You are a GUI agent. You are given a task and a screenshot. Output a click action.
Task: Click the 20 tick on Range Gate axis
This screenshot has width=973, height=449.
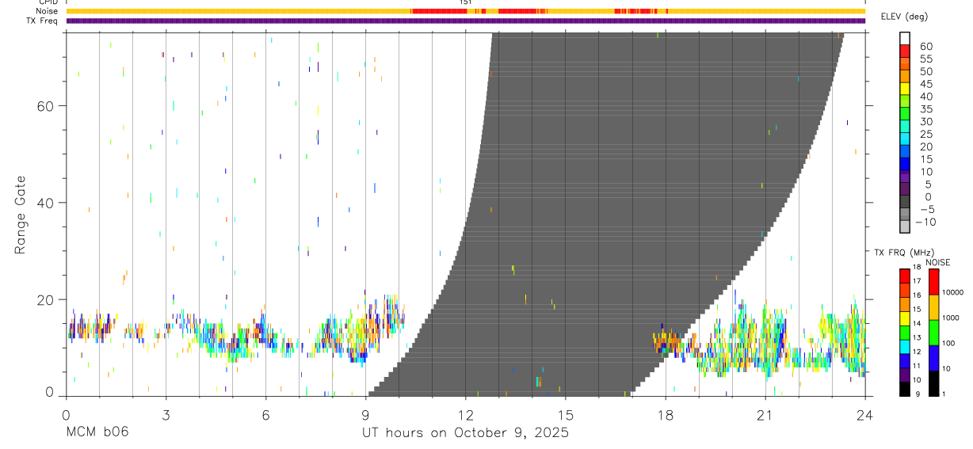[44, 299]
